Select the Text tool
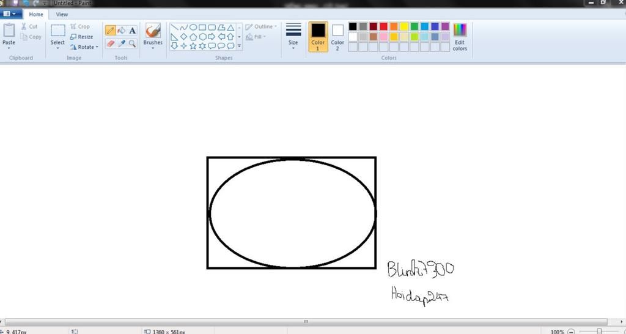Viewport: 626px width, 334px height. pos(132,31)
